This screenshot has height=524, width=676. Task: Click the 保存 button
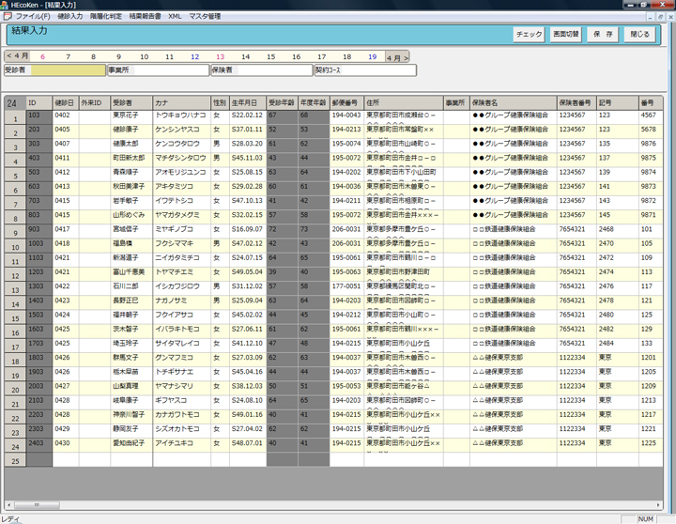point(603,35)
